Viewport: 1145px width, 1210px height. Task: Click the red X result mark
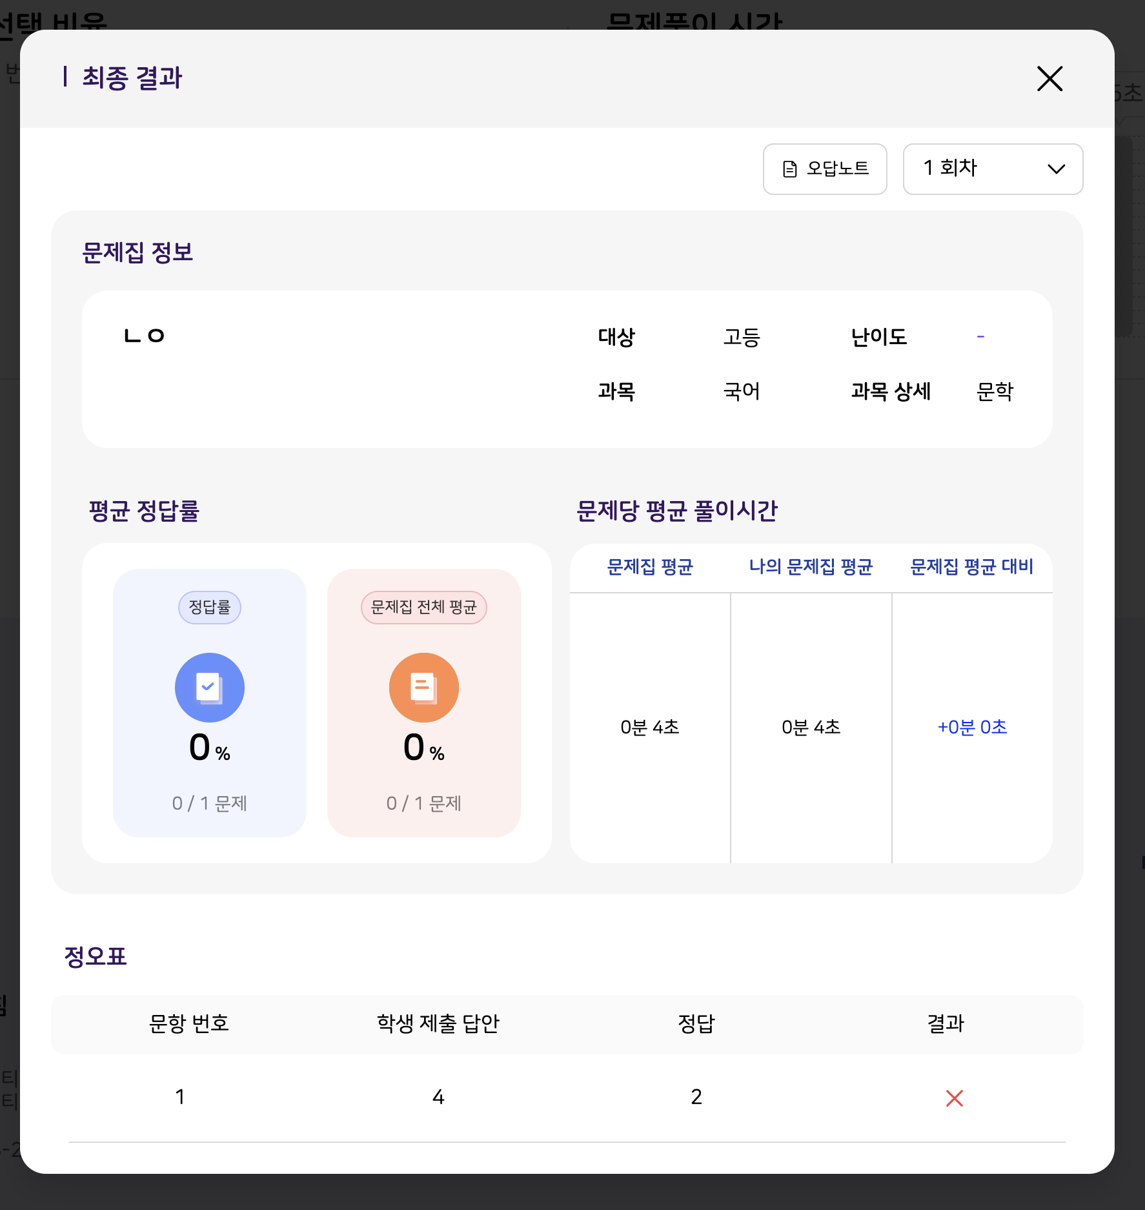point(954,1098)
